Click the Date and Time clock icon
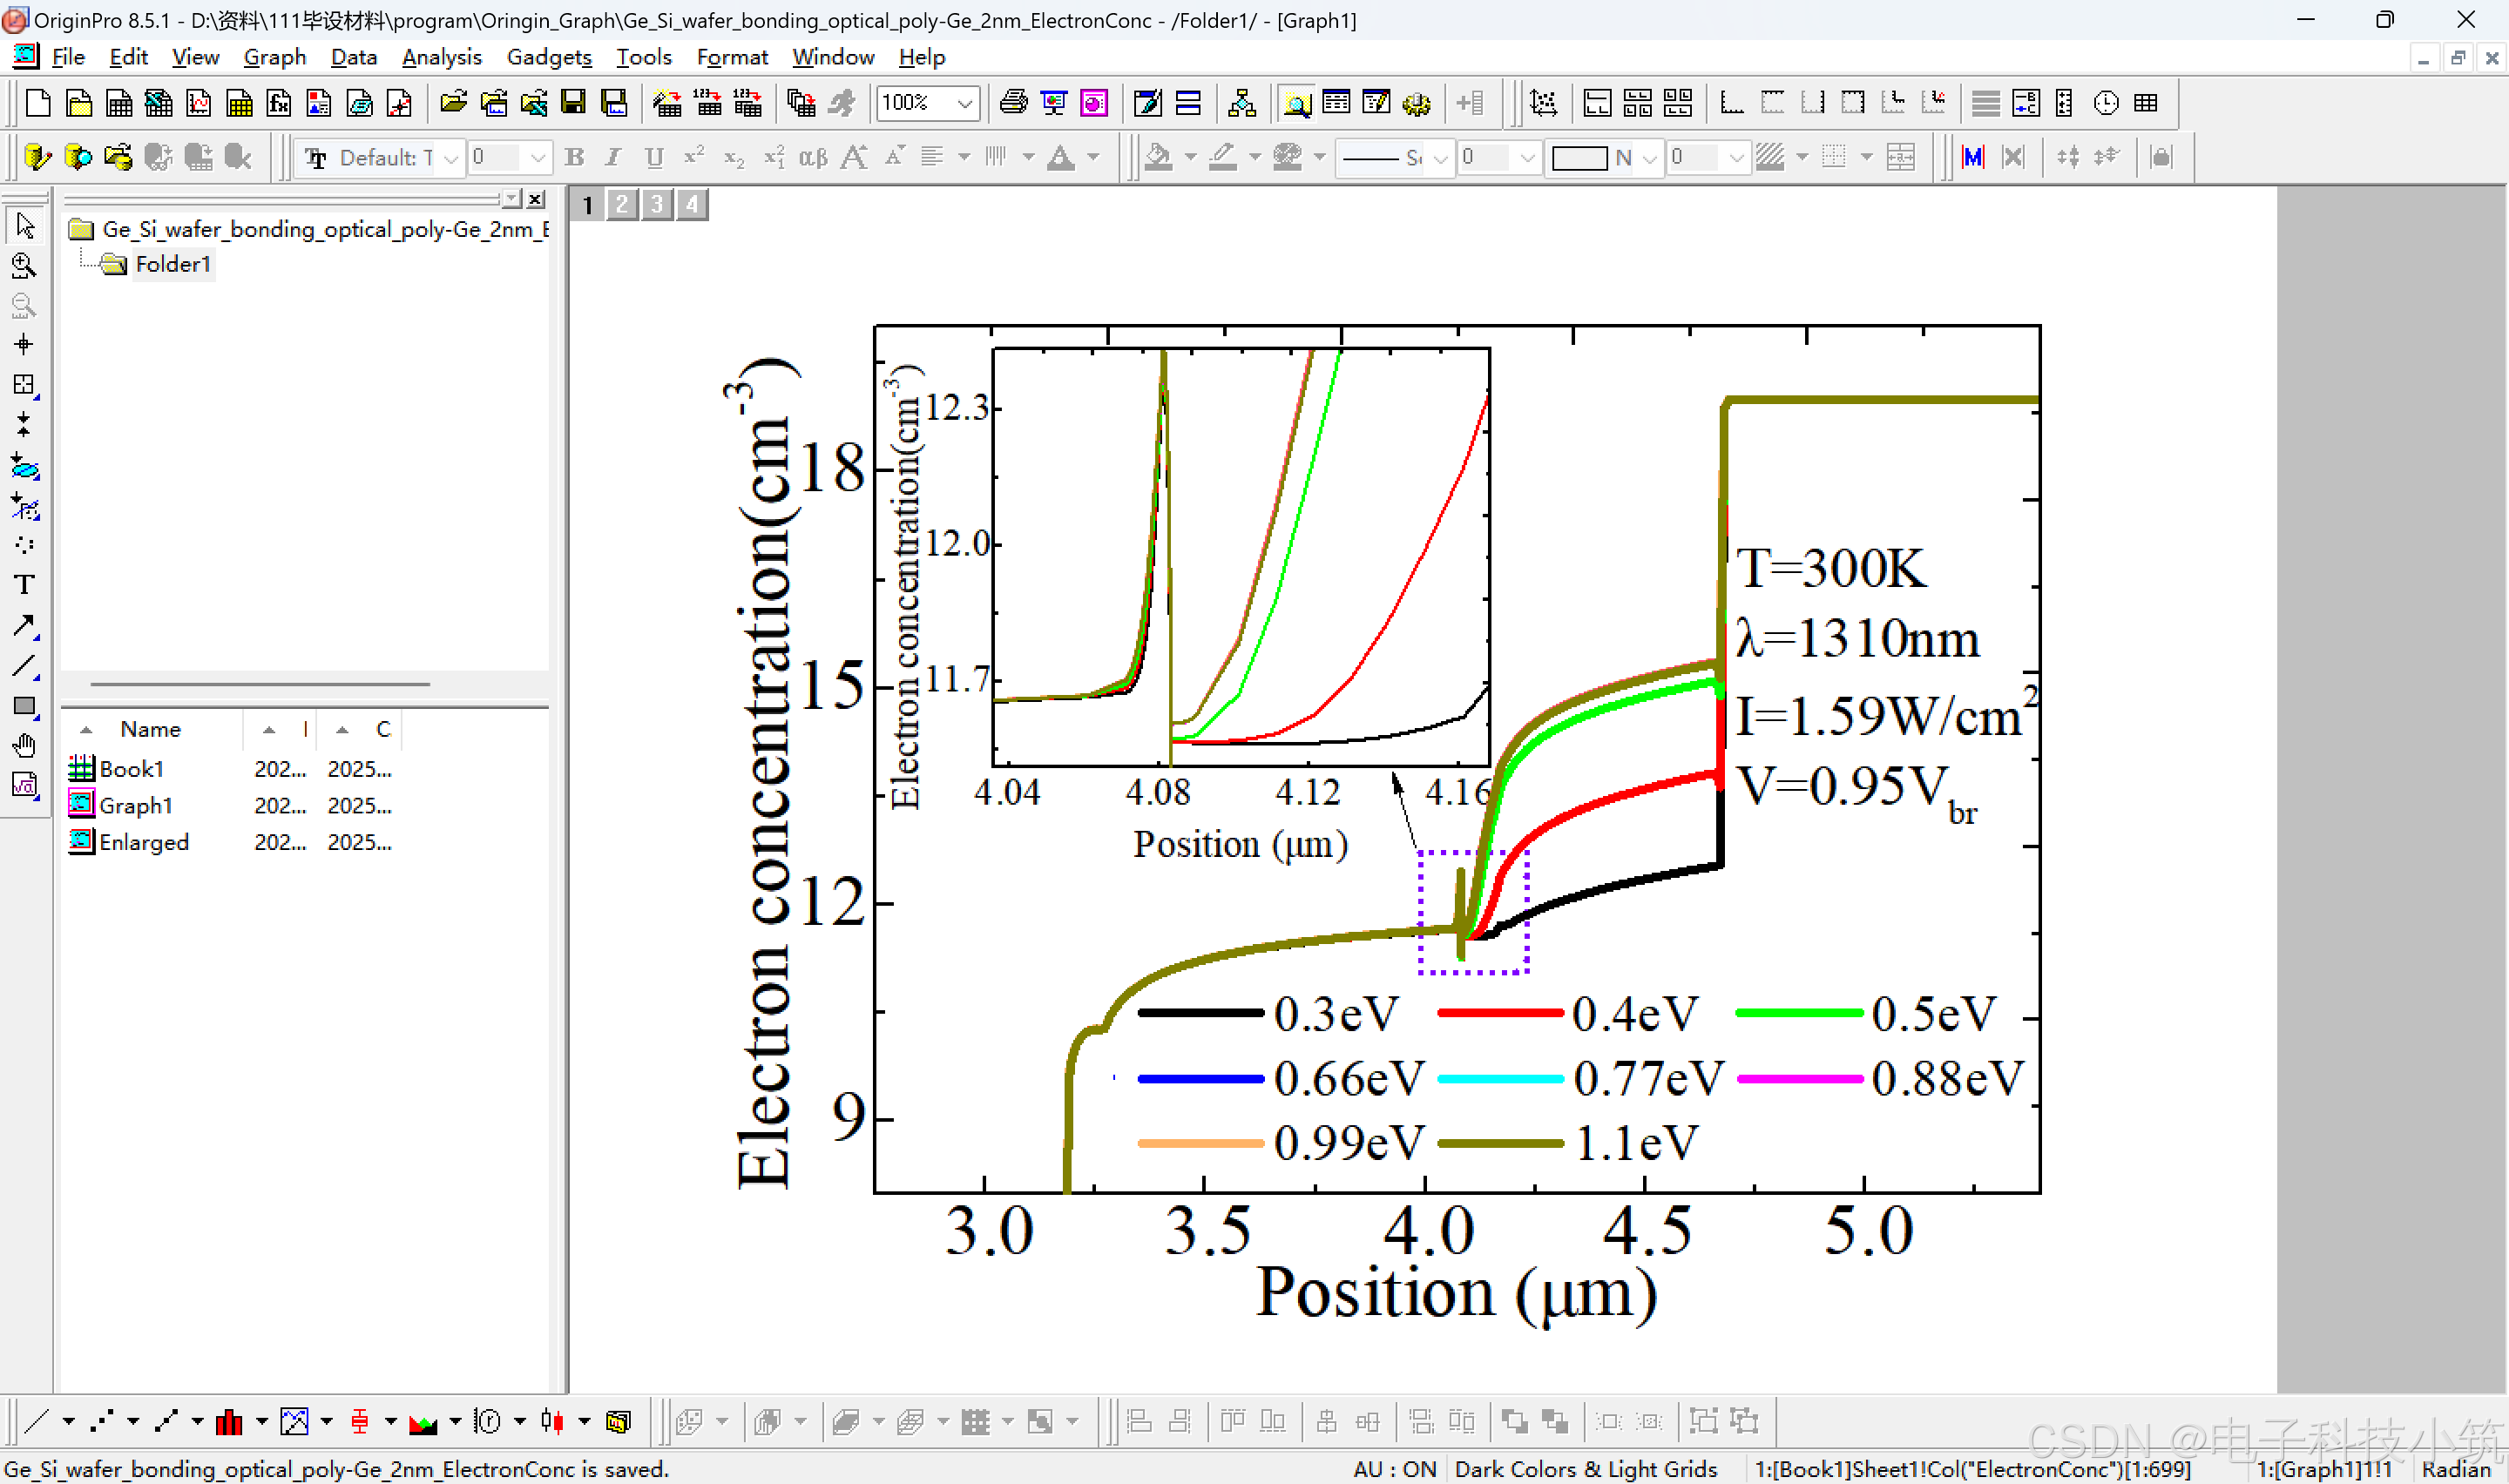Viewport: 2509px width, 1484px height. click(x=2105, y=103)
